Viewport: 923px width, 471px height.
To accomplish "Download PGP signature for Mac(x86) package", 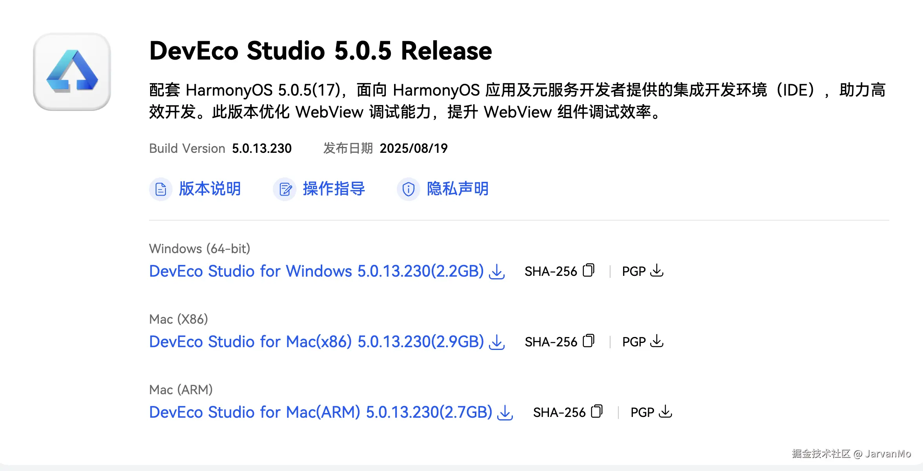I will tap(657, 341).
